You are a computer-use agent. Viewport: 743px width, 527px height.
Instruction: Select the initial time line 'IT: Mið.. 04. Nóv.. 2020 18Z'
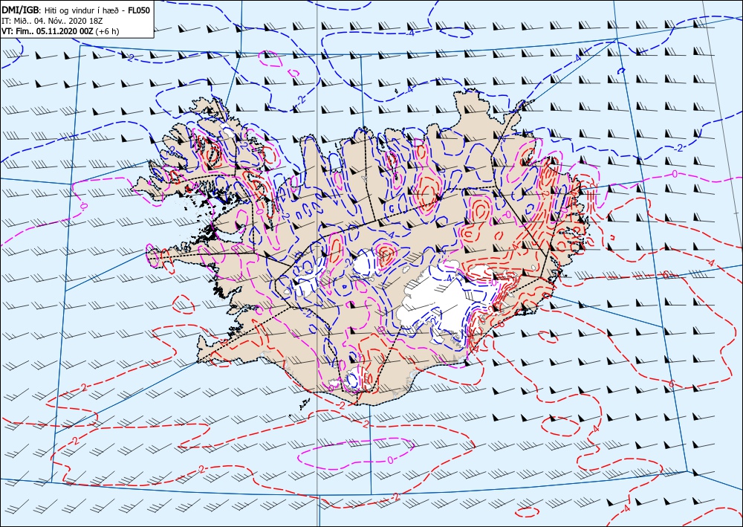[53, 22]
